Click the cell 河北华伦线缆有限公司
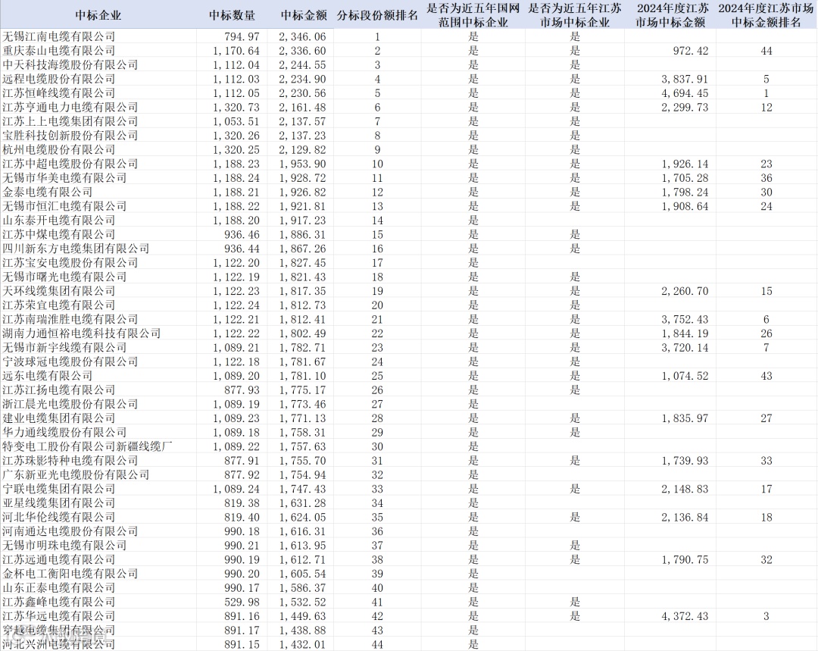 pos(59,517)
